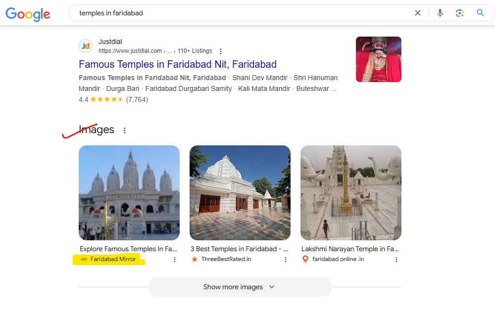Click the Justdial favicon
The image size is (495, 312).
86,46
